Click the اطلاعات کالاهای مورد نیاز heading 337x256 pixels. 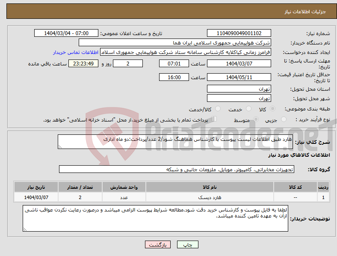(x=299, y=155)
